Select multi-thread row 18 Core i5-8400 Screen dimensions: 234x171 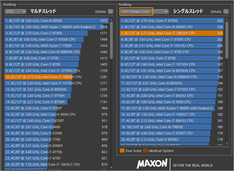[57, 127]
